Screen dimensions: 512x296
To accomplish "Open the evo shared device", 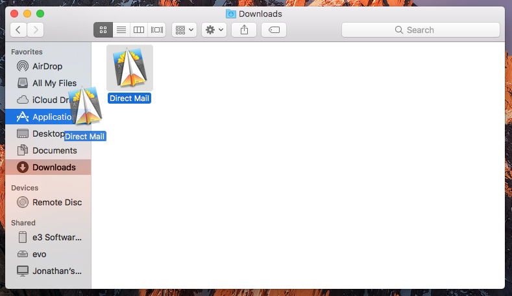I will pyautogui.click(x=48, y=254).
